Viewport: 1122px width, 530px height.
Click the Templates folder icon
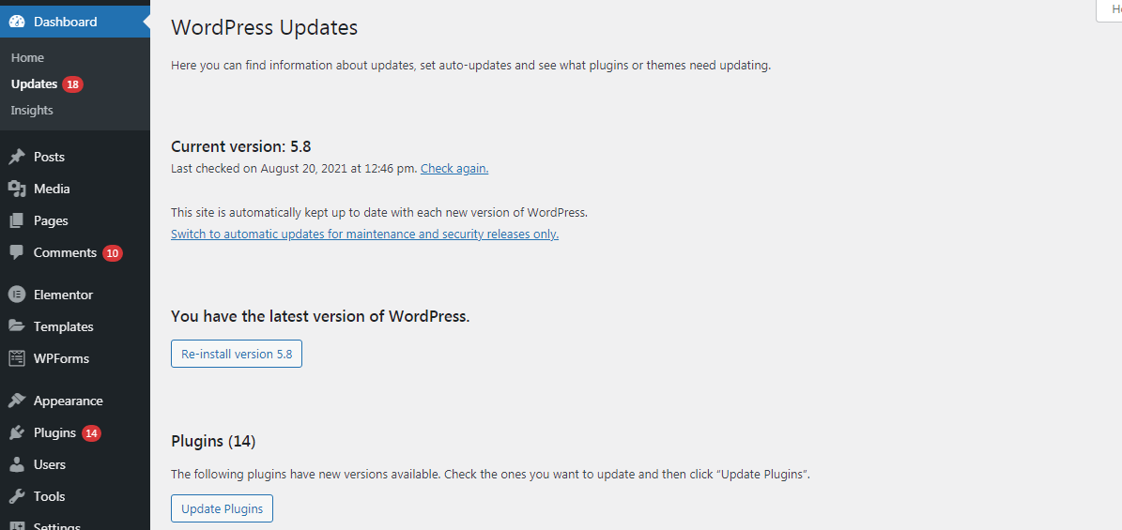coord(17,326)
